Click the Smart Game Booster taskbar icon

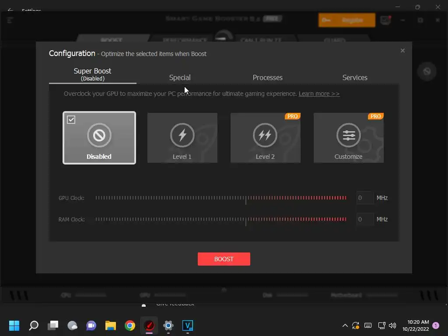click(149, 325)
